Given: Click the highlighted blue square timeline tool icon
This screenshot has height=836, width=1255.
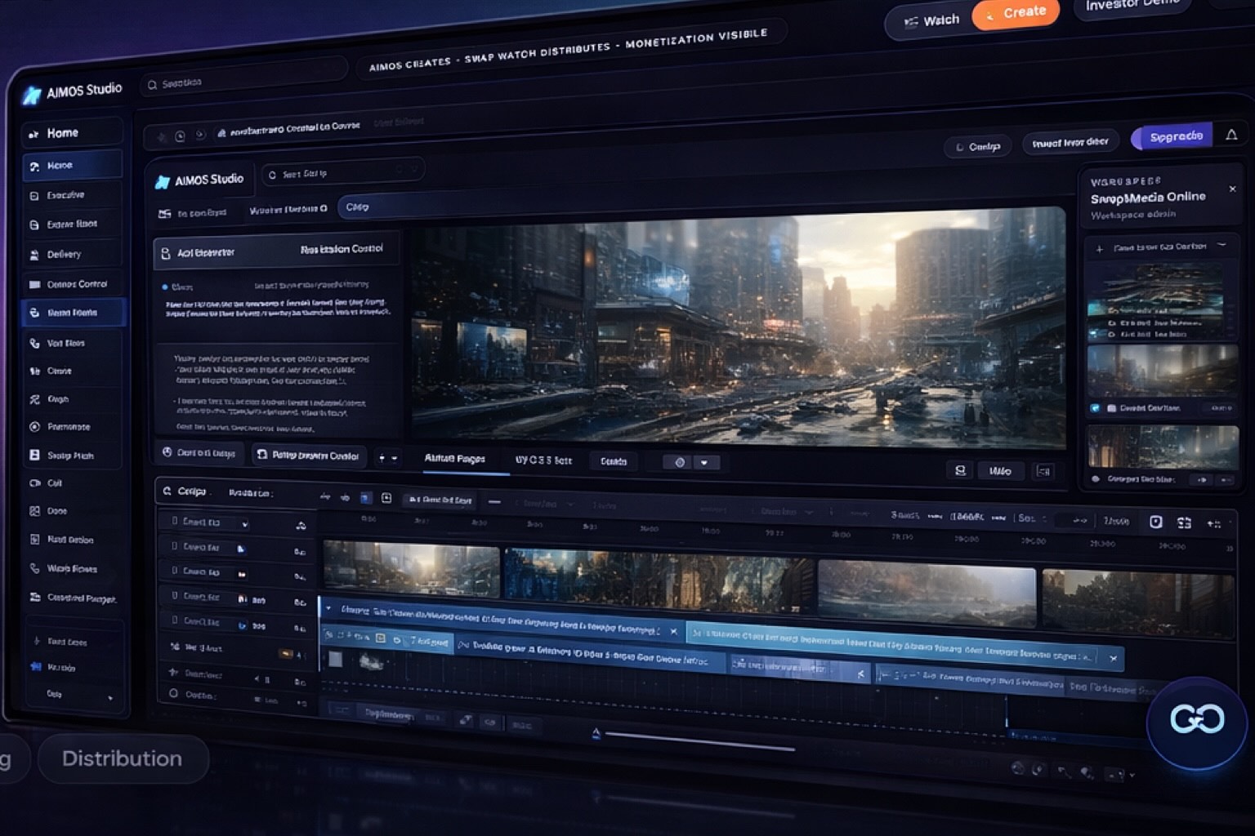Looking at the screenshot, I should (x=365, y=498).
